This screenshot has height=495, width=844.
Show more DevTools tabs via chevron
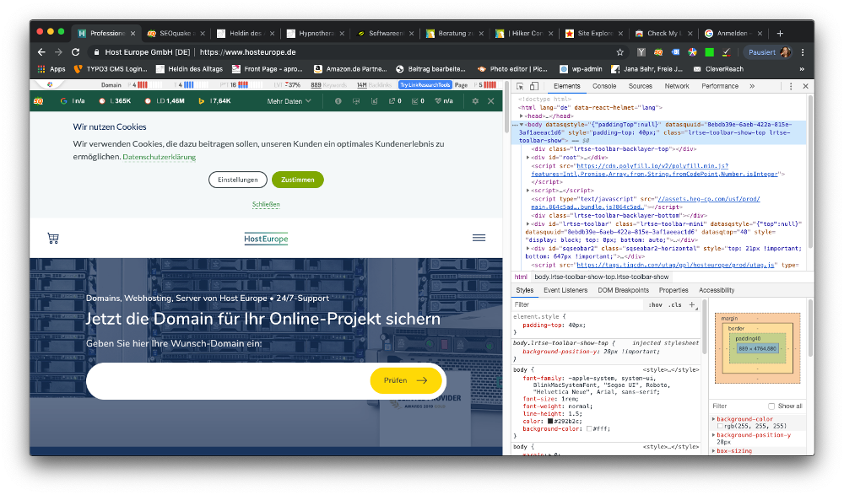click(752, 86)
